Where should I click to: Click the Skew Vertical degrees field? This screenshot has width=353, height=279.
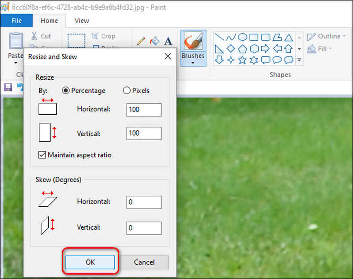[144, 228]
